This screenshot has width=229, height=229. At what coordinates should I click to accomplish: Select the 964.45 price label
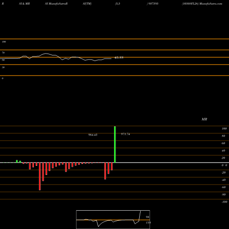pos(93,135)
